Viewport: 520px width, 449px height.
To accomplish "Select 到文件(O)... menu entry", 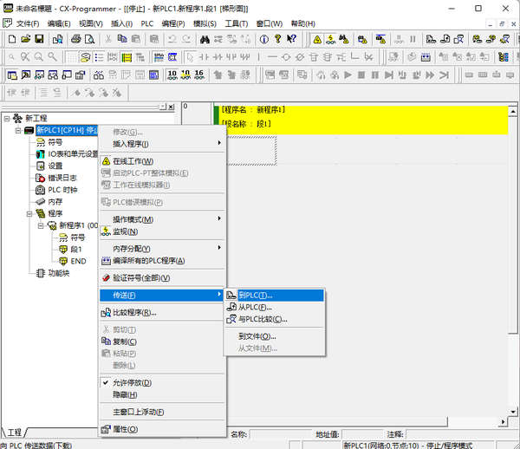I will (x=275, y=336).
